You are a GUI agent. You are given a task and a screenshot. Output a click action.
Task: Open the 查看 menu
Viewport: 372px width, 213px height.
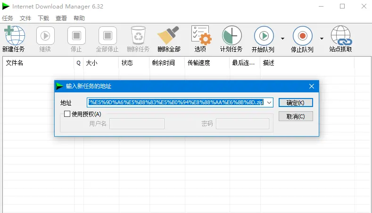61,18
